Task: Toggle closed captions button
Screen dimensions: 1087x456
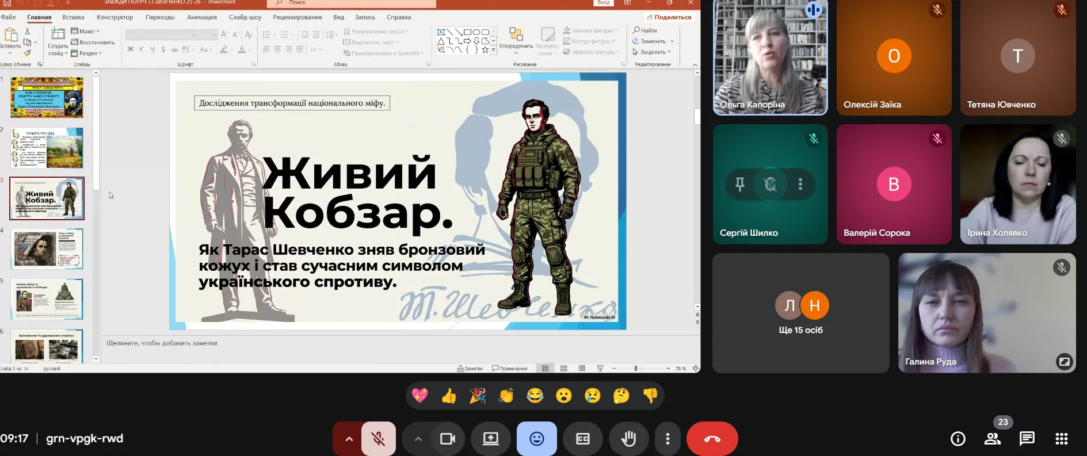Action: tap(582, 439)
